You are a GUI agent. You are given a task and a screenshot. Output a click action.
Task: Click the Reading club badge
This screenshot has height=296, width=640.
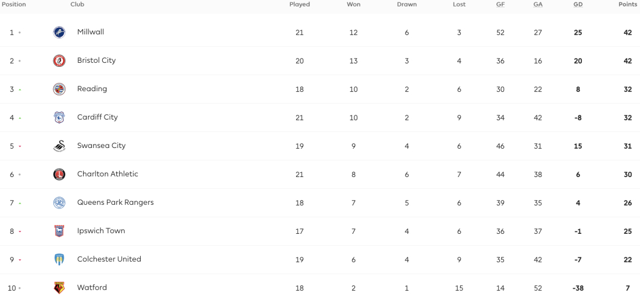point(59,89)
